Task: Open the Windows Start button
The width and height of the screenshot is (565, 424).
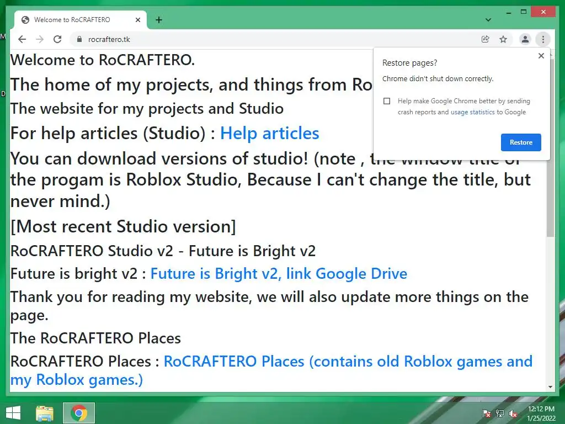Action: [13, 413]
